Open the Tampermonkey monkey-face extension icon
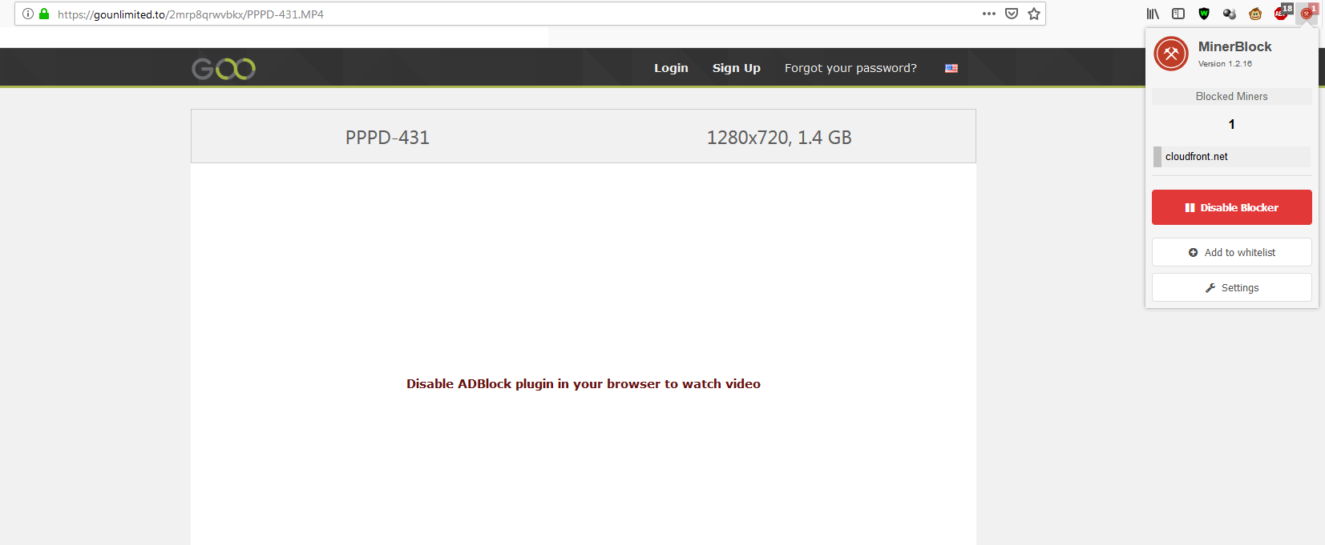1325x545 pixels. 1255,14
